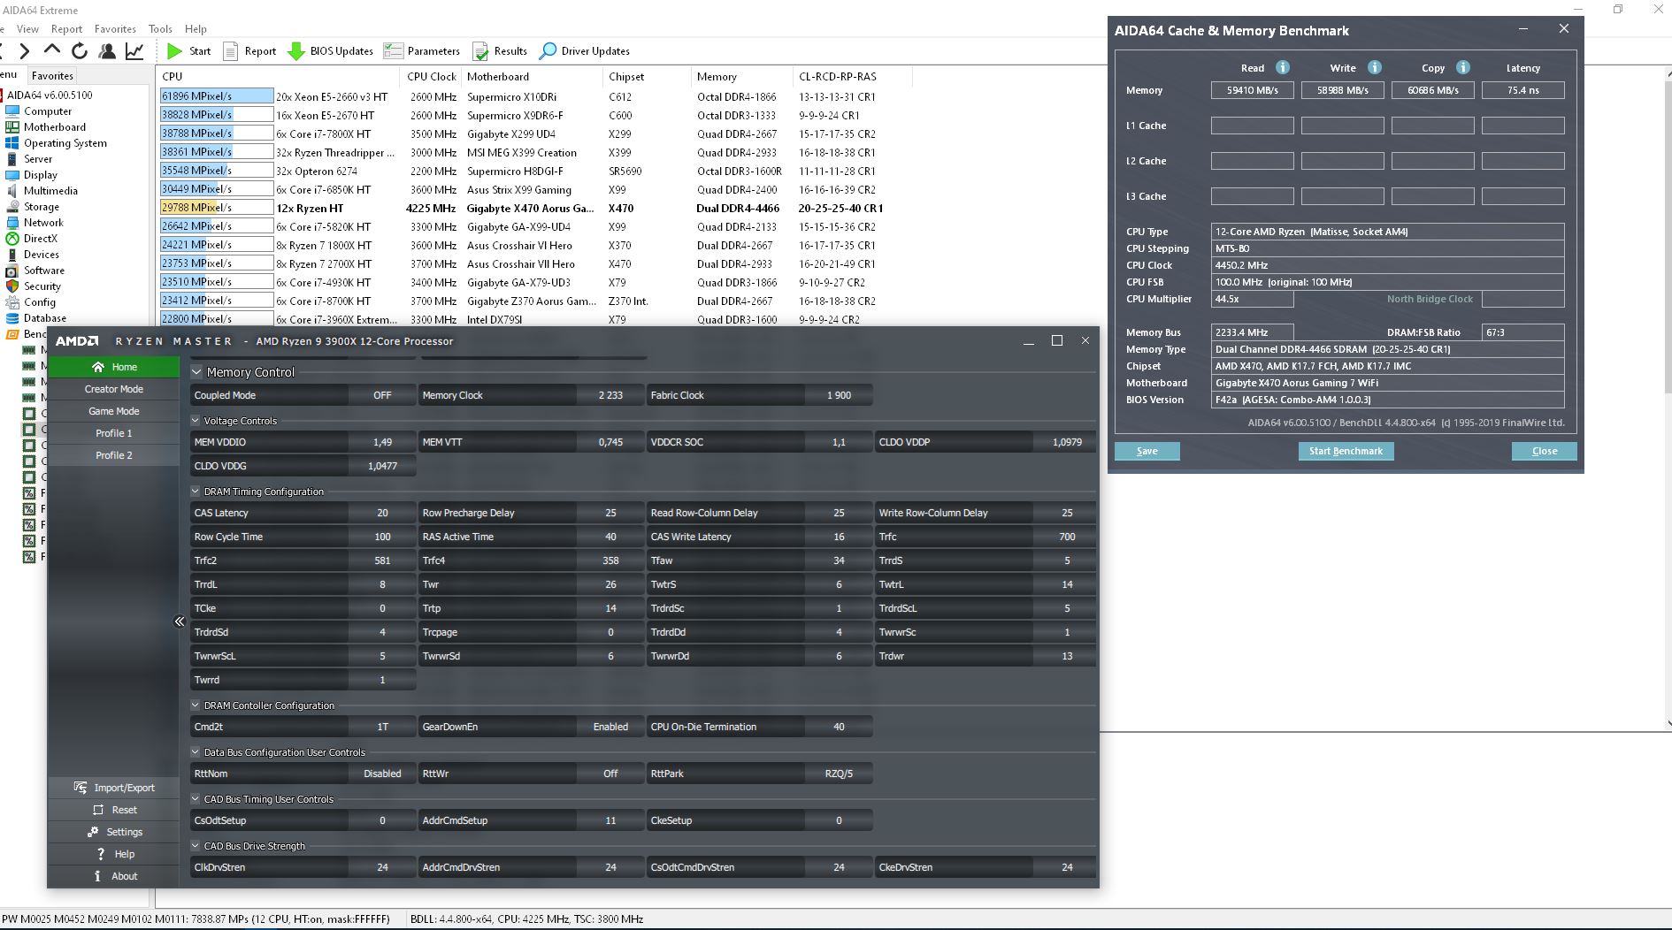Image resolution: width=1672 pixels, height=930 pixels.
Task: Select Operating System in the AIDA64 tree
Action: click(65, 143)
